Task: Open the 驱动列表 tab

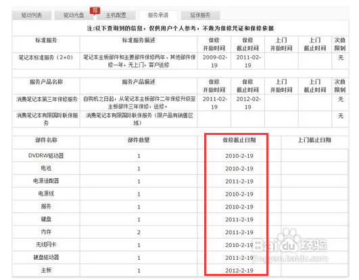Action: (32, 16)
